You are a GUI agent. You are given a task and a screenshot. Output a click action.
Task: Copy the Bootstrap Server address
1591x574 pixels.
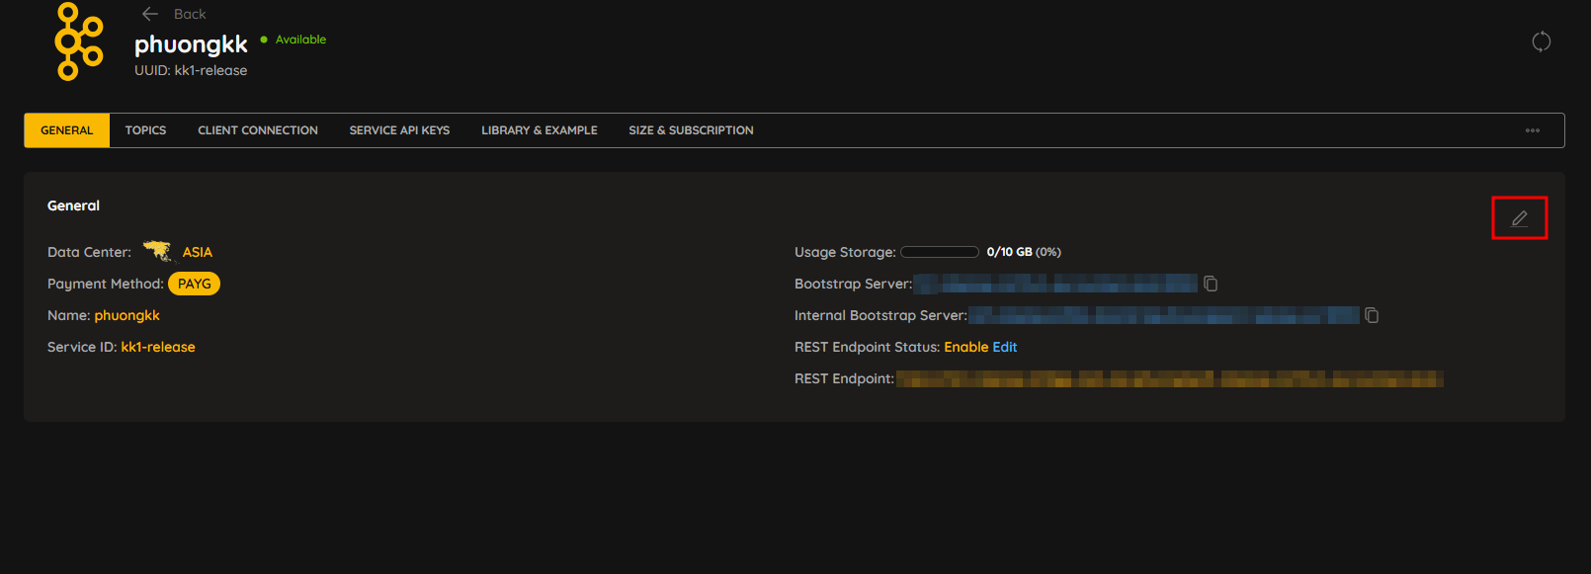click(x=1211, y=284)
